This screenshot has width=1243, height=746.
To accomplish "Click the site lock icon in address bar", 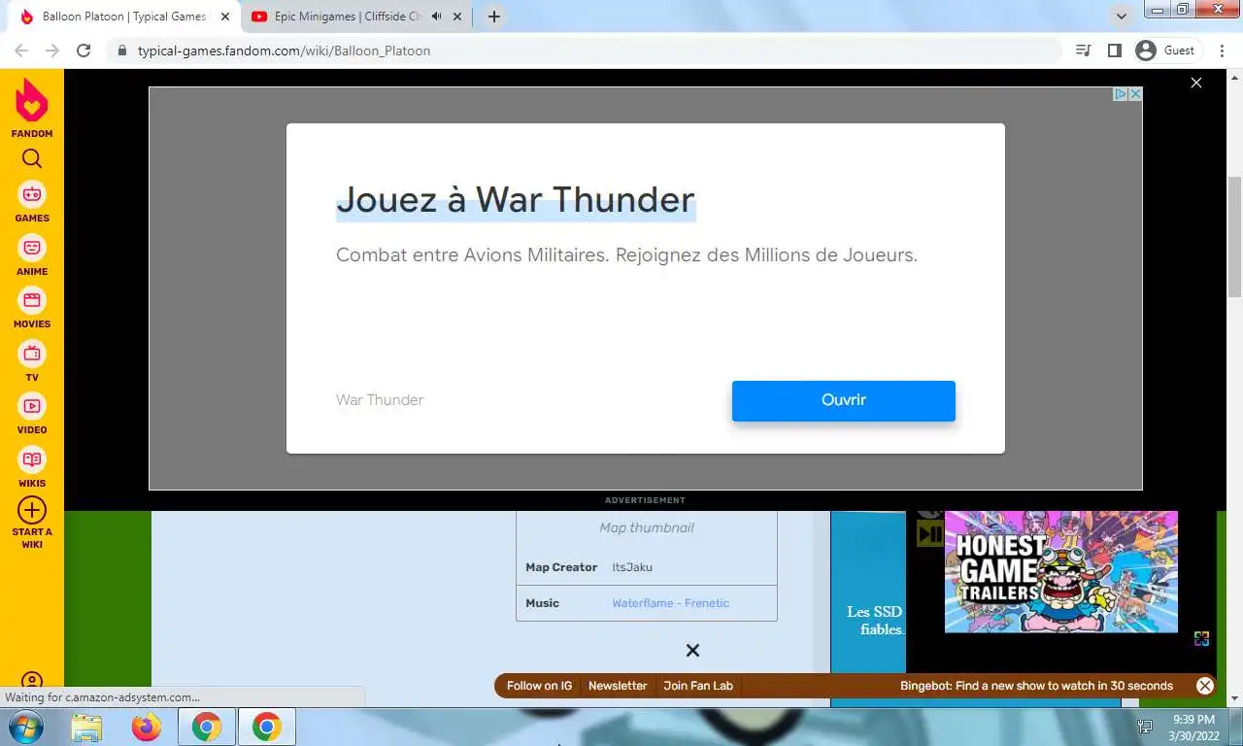I will pos(122,51).
